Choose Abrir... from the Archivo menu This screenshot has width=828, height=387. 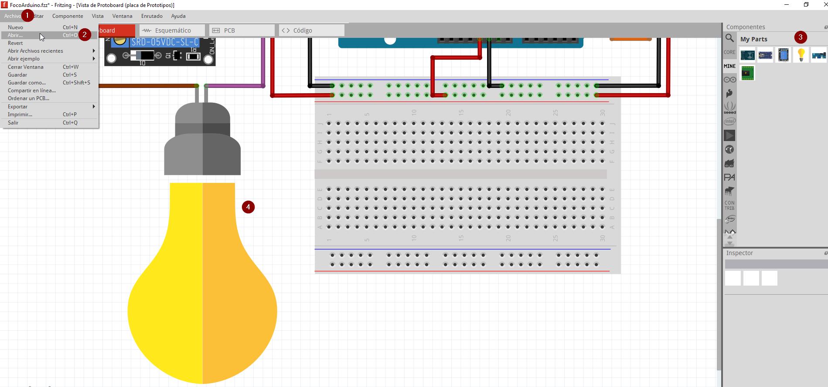(x=15, y=35)
